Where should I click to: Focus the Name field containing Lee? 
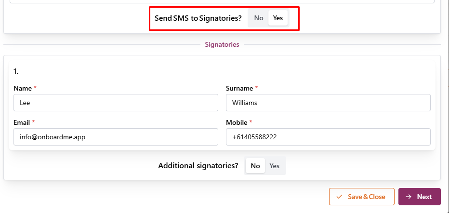(x=116, y=103)
